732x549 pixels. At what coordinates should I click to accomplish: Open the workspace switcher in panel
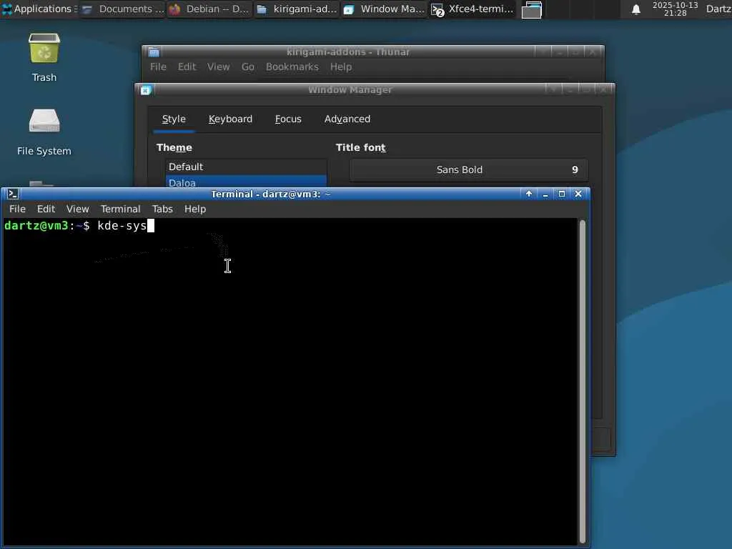pyautogui.click(x=531, y=10)
